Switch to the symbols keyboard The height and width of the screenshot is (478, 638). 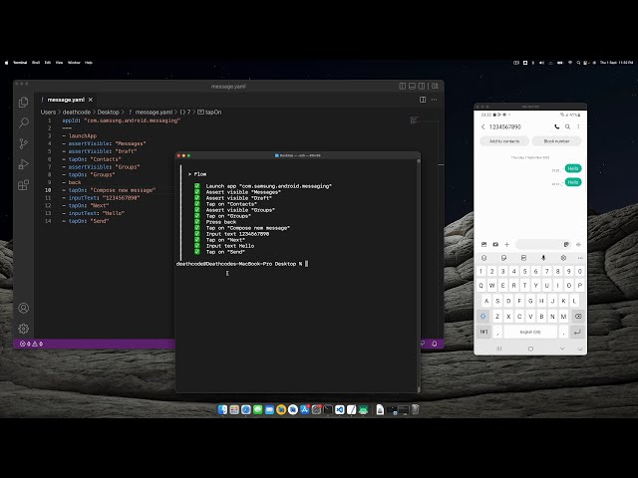[x=483, y=332]
